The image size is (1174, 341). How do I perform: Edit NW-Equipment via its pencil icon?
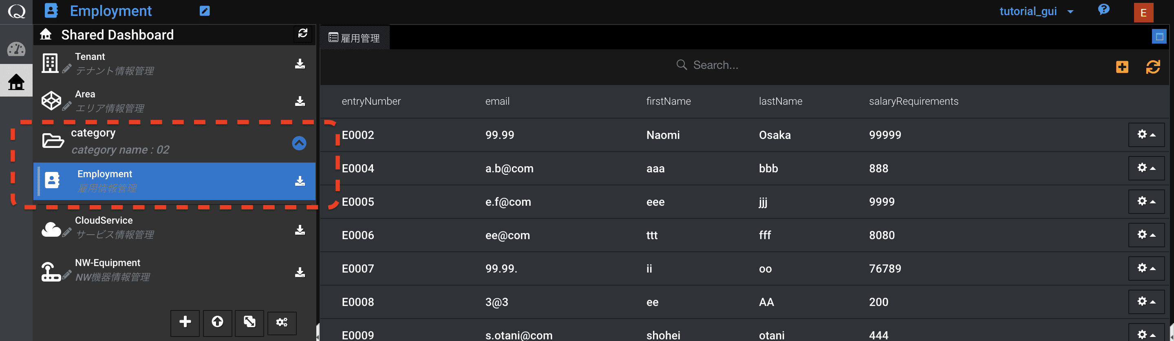[x=67, y=275]
